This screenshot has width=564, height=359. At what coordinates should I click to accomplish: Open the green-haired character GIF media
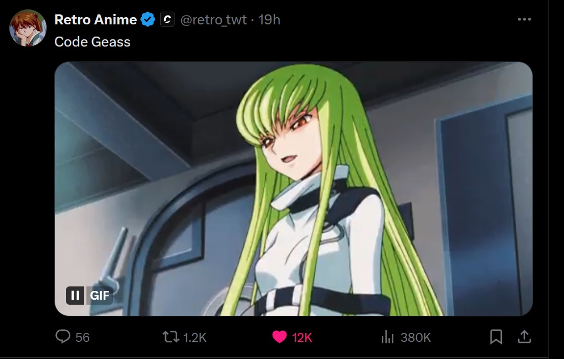294,189
